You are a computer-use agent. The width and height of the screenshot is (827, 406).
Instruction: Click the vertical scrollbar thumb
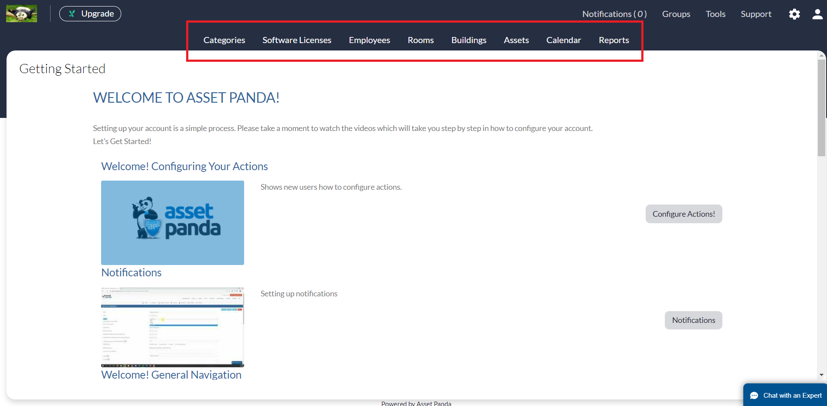coord(822,108)
